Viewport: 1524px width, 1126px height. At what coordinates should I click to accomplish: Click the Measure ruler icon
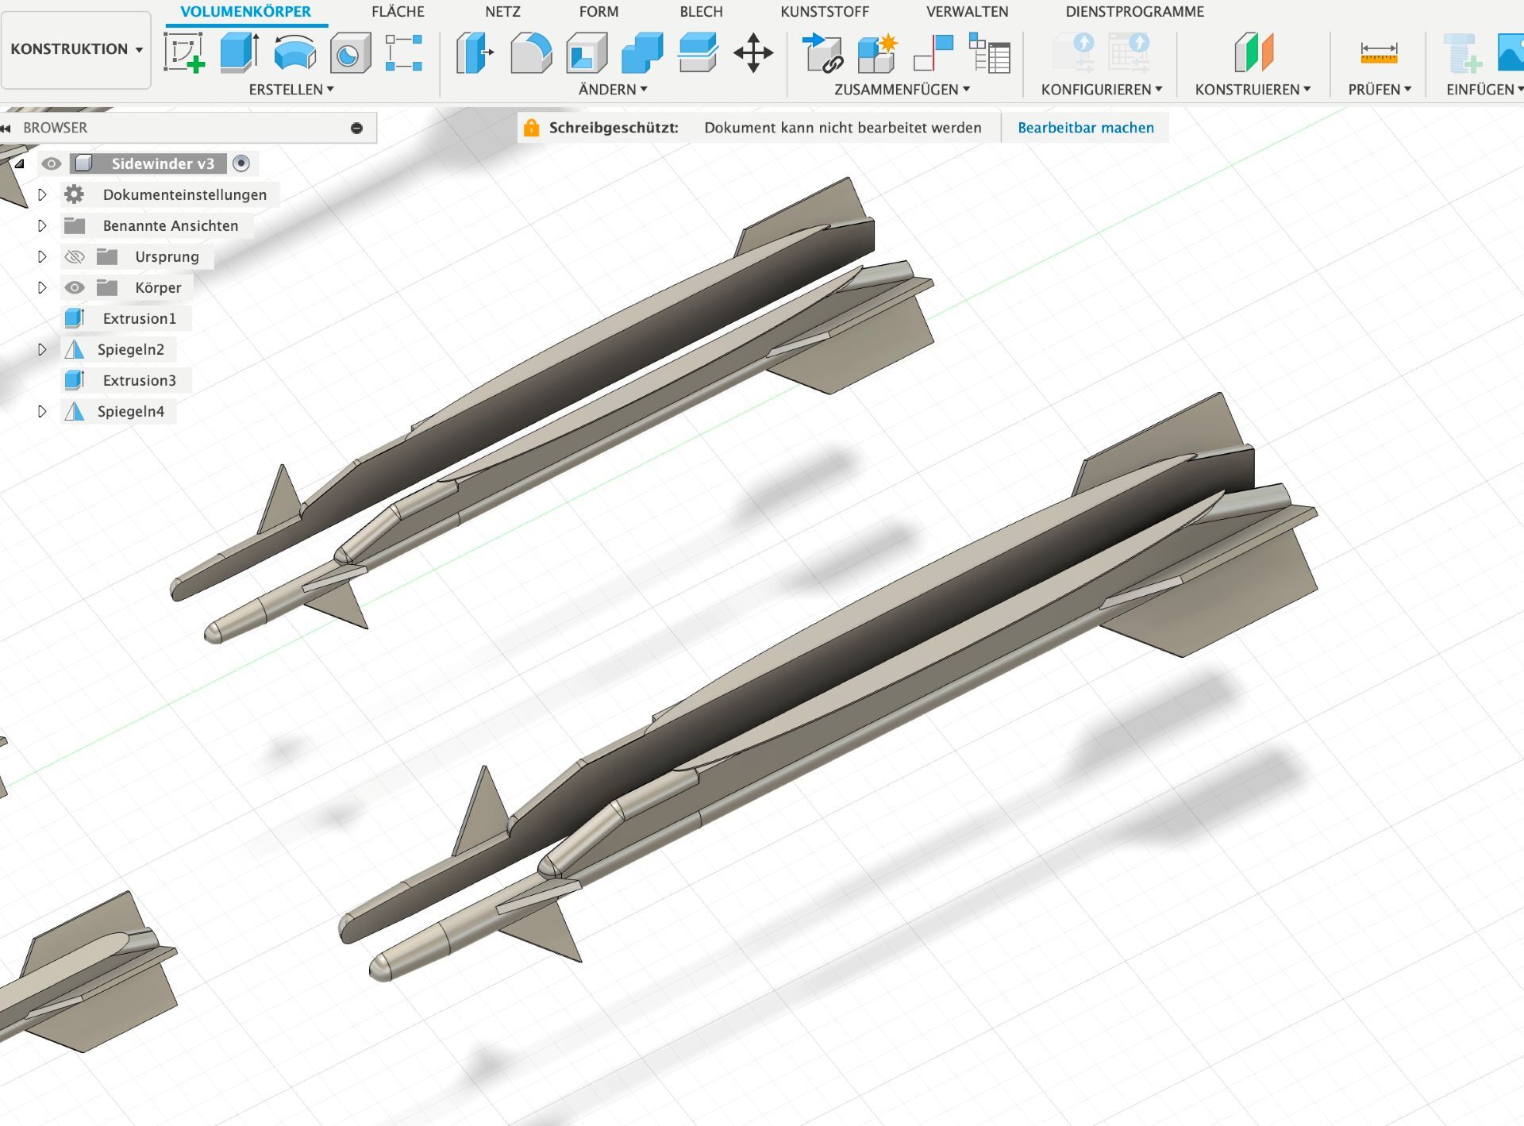coord(1378,52)
